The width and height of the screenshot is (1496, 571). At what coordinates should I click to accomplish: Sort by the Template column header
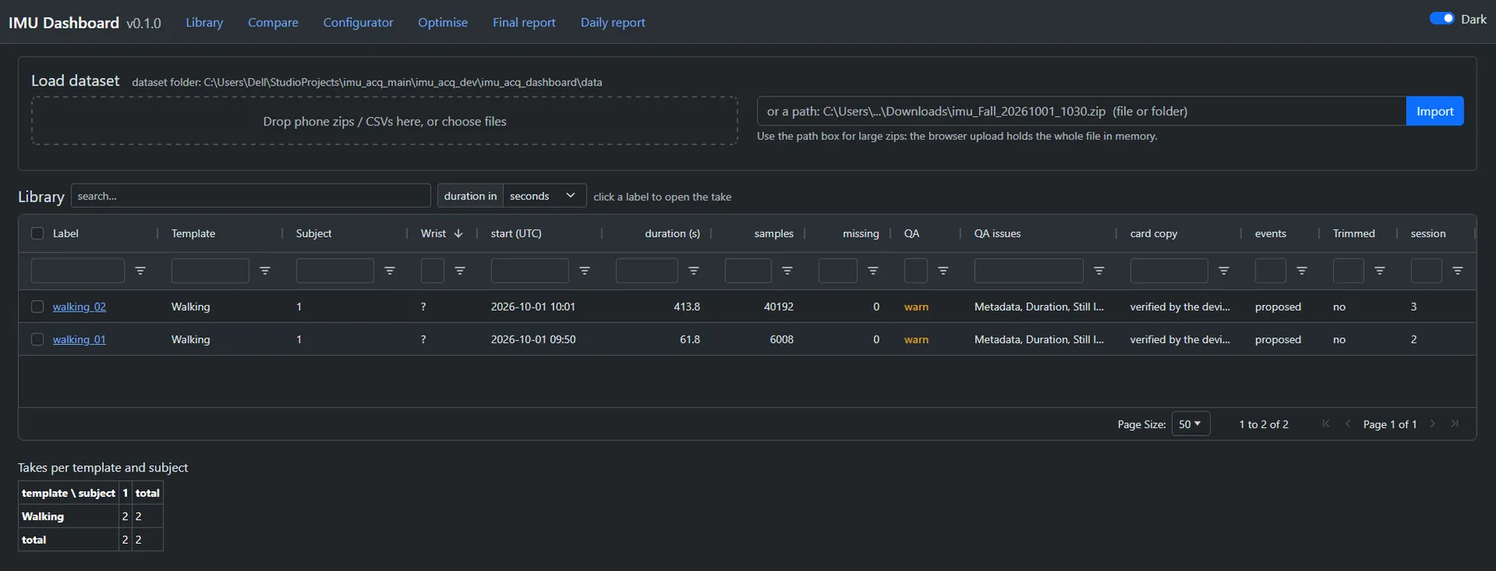[193, 234]
